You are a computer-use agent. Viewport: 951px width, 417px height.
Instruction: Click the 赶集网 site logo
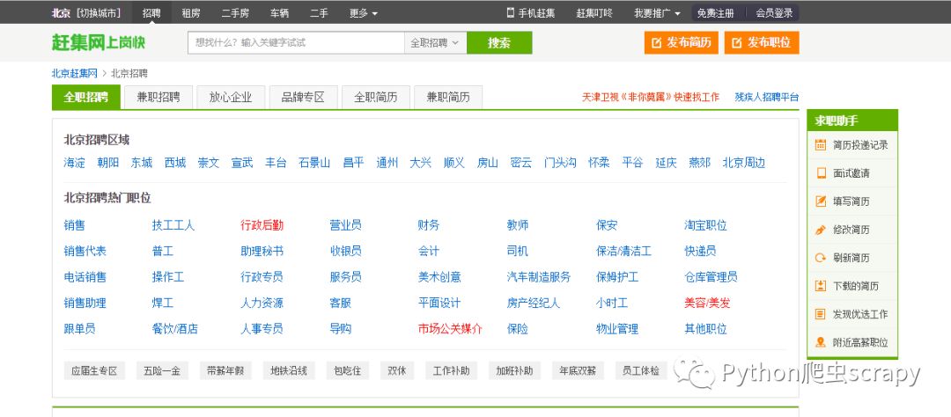tap(99, 42)
